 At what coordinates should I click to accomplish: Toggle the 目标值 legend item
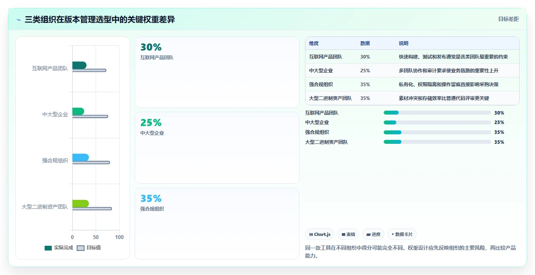89,248
